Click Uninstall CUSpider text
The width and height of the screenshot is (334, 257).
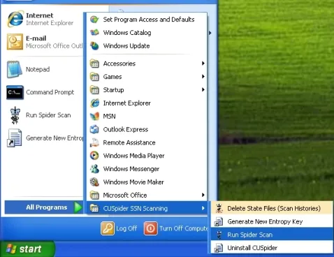pyautogui.click(x=252, y=248)
